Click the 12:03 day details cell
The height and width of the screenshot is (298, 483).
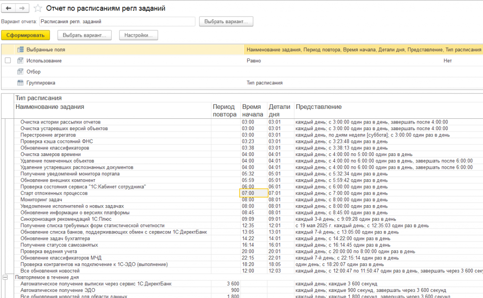[275, 271]
